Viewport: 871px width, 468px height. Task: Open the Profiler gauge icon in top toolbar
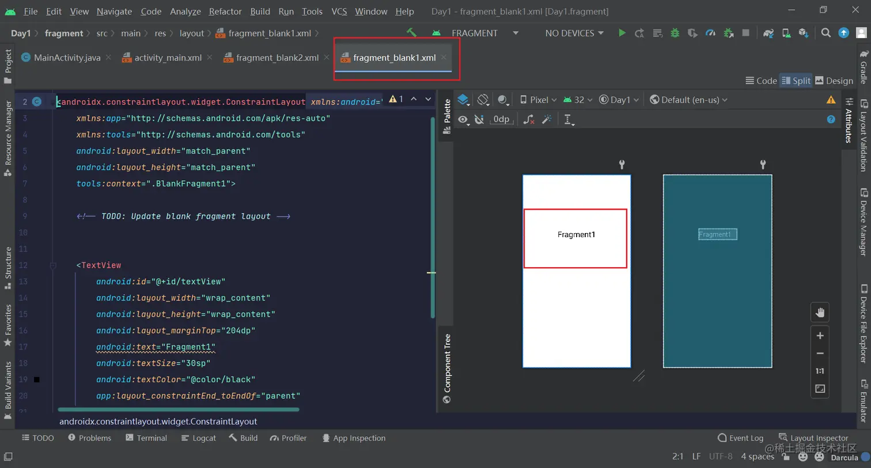click(710, 33)
